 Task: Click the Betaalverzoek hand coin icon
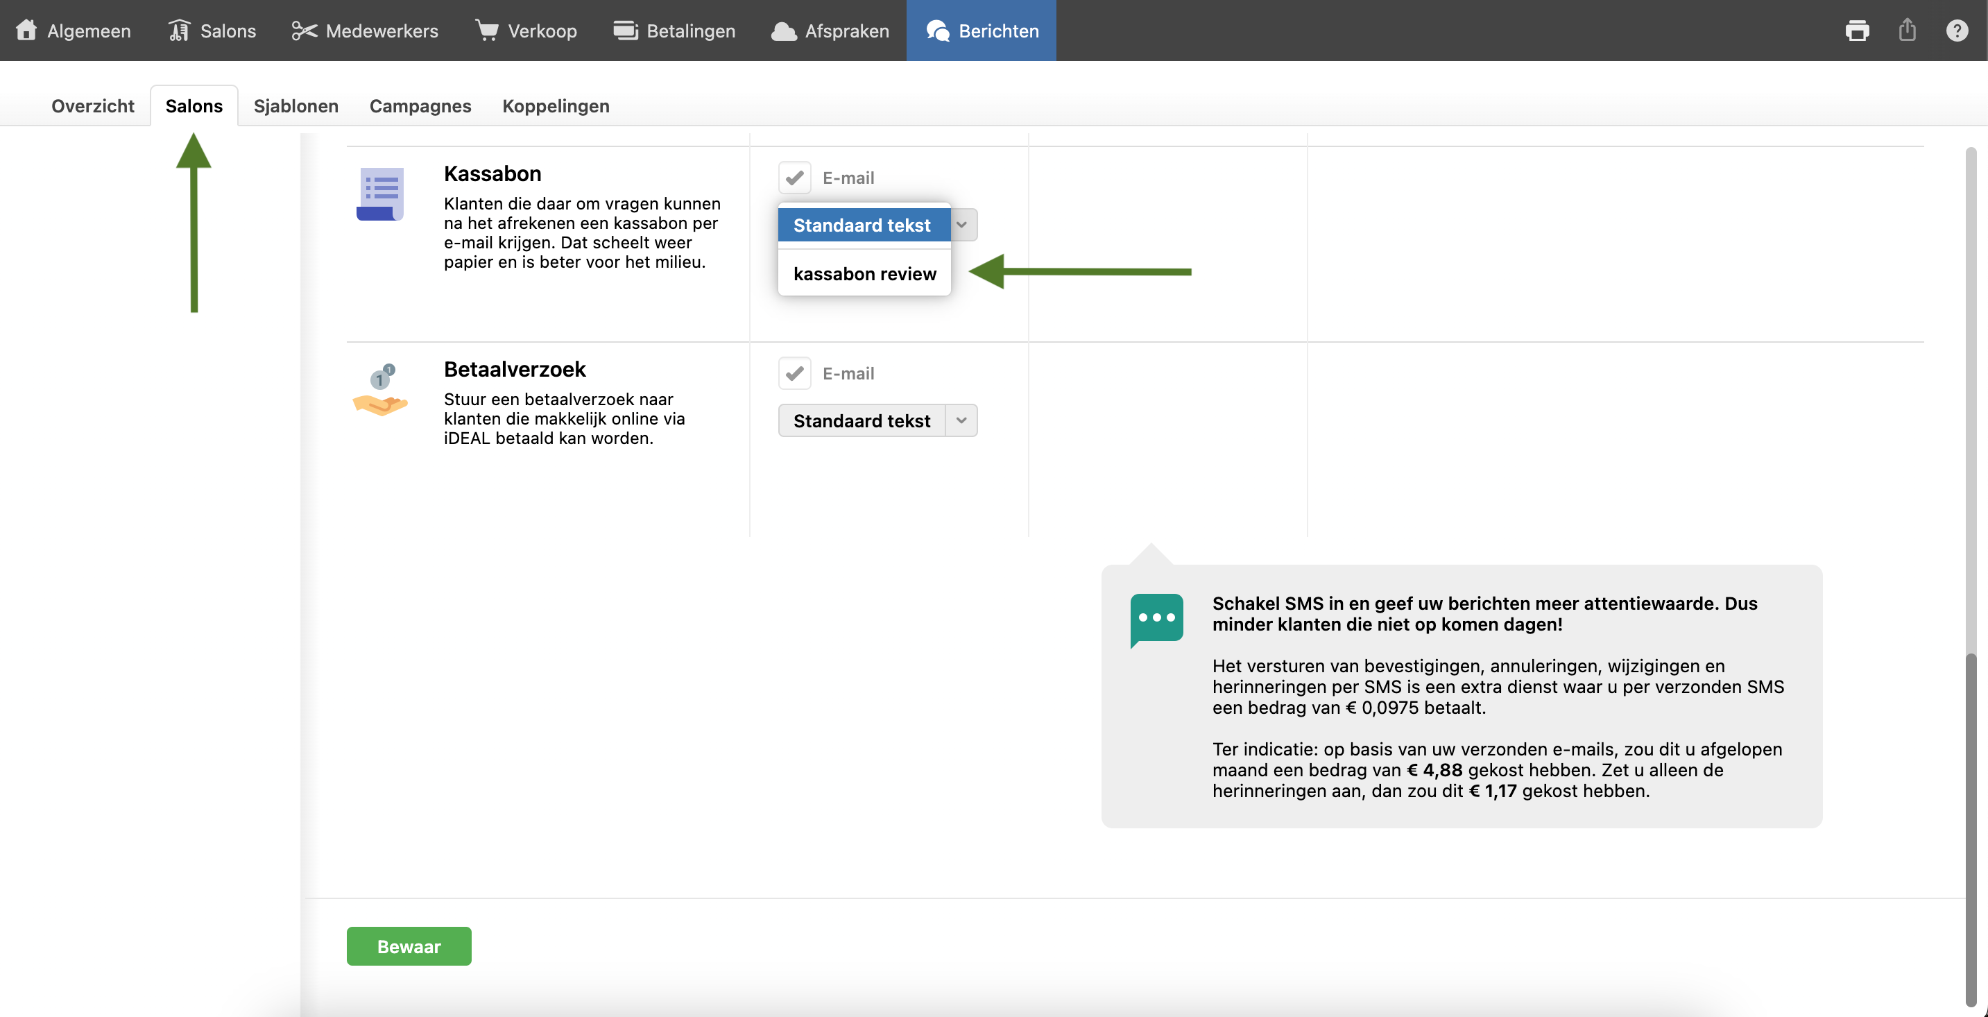[379, 391]
